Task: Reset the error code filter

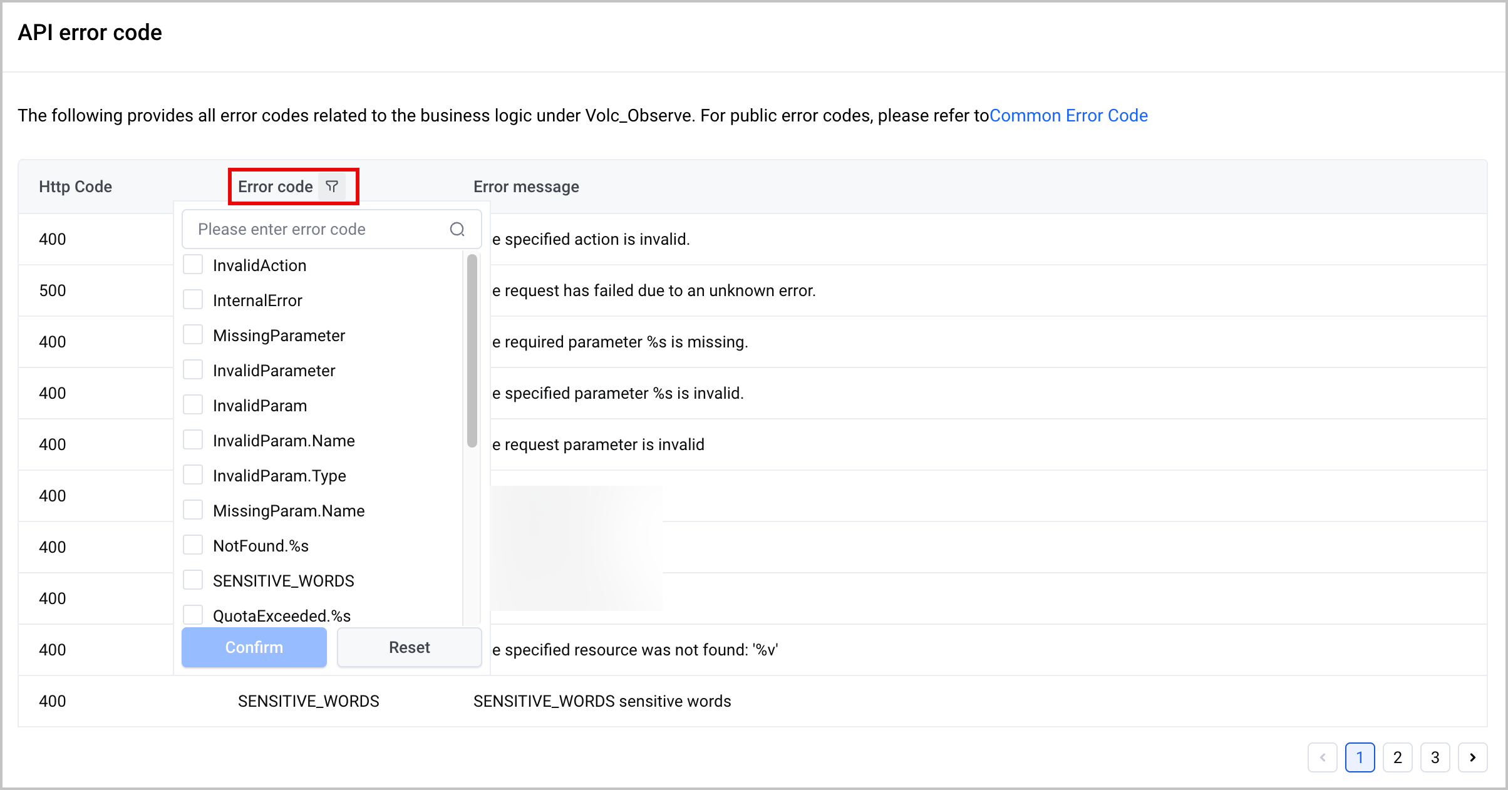Action: pos(410,647)
